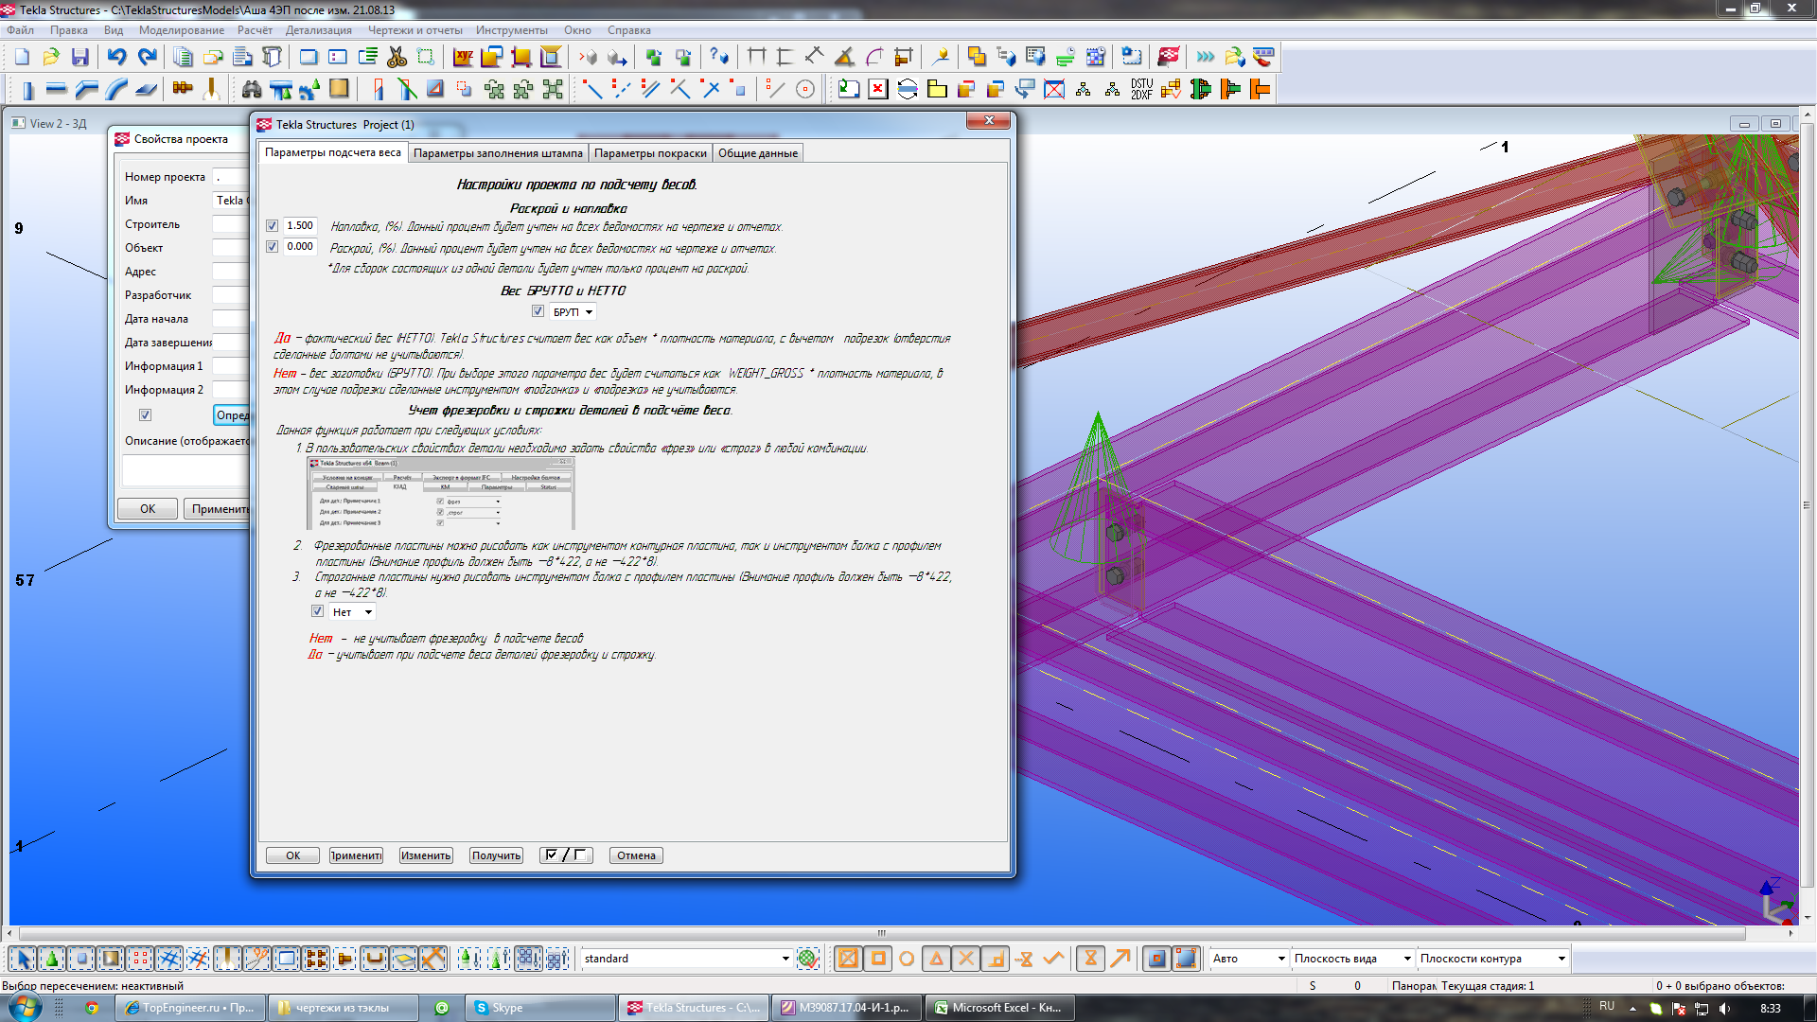1817x1022 pixels.
Task: Click the DSTU 2DXF toolbar icon
Action: pyautogui.click(x=1141, y=90)
